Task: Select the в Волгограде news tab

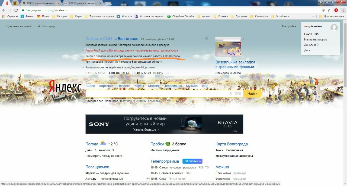Action: (x=126, y=39)
